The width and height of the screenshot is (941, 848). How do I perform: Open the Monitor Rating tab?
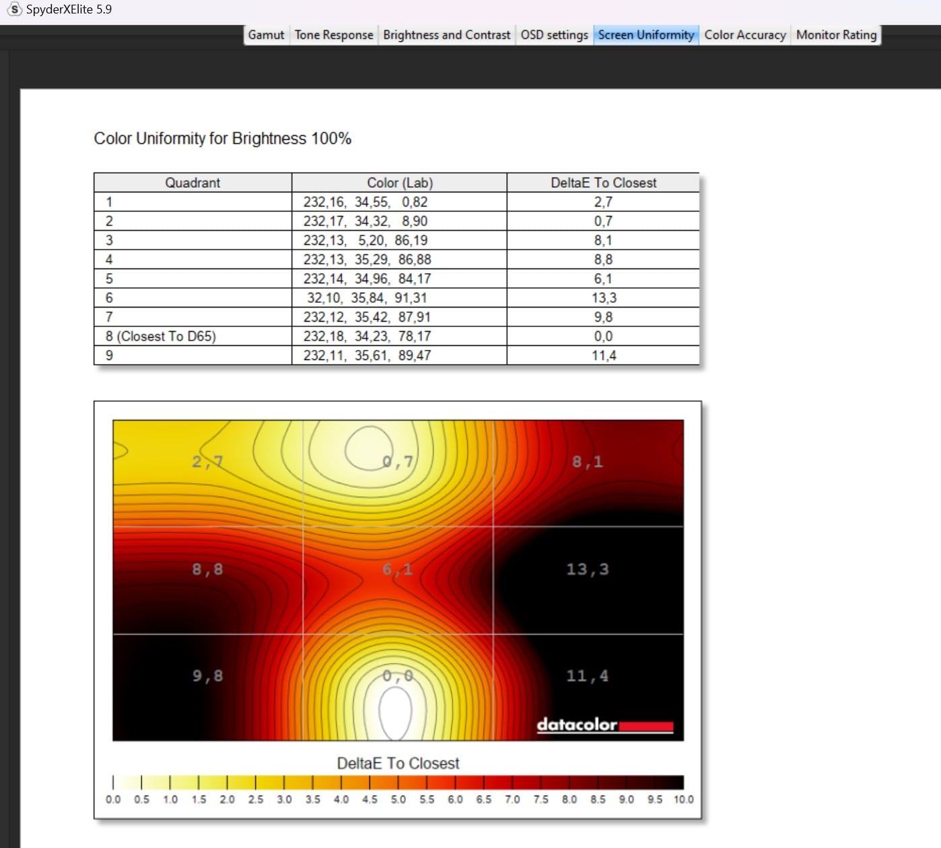point(837,35)
